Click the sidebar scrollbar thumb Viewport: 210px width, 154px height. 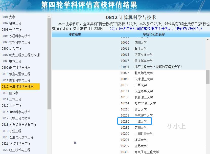pos(49,64)
